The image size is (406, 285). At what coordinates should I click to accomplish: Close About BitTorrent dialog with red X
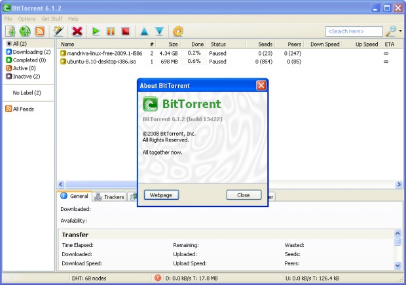pyautogui.click(x=261, y=85)
